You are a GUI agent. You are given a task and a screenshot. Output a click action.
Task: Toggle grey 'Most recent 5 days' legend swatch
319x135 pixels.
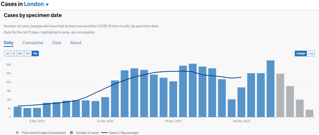tap(17, 133)
